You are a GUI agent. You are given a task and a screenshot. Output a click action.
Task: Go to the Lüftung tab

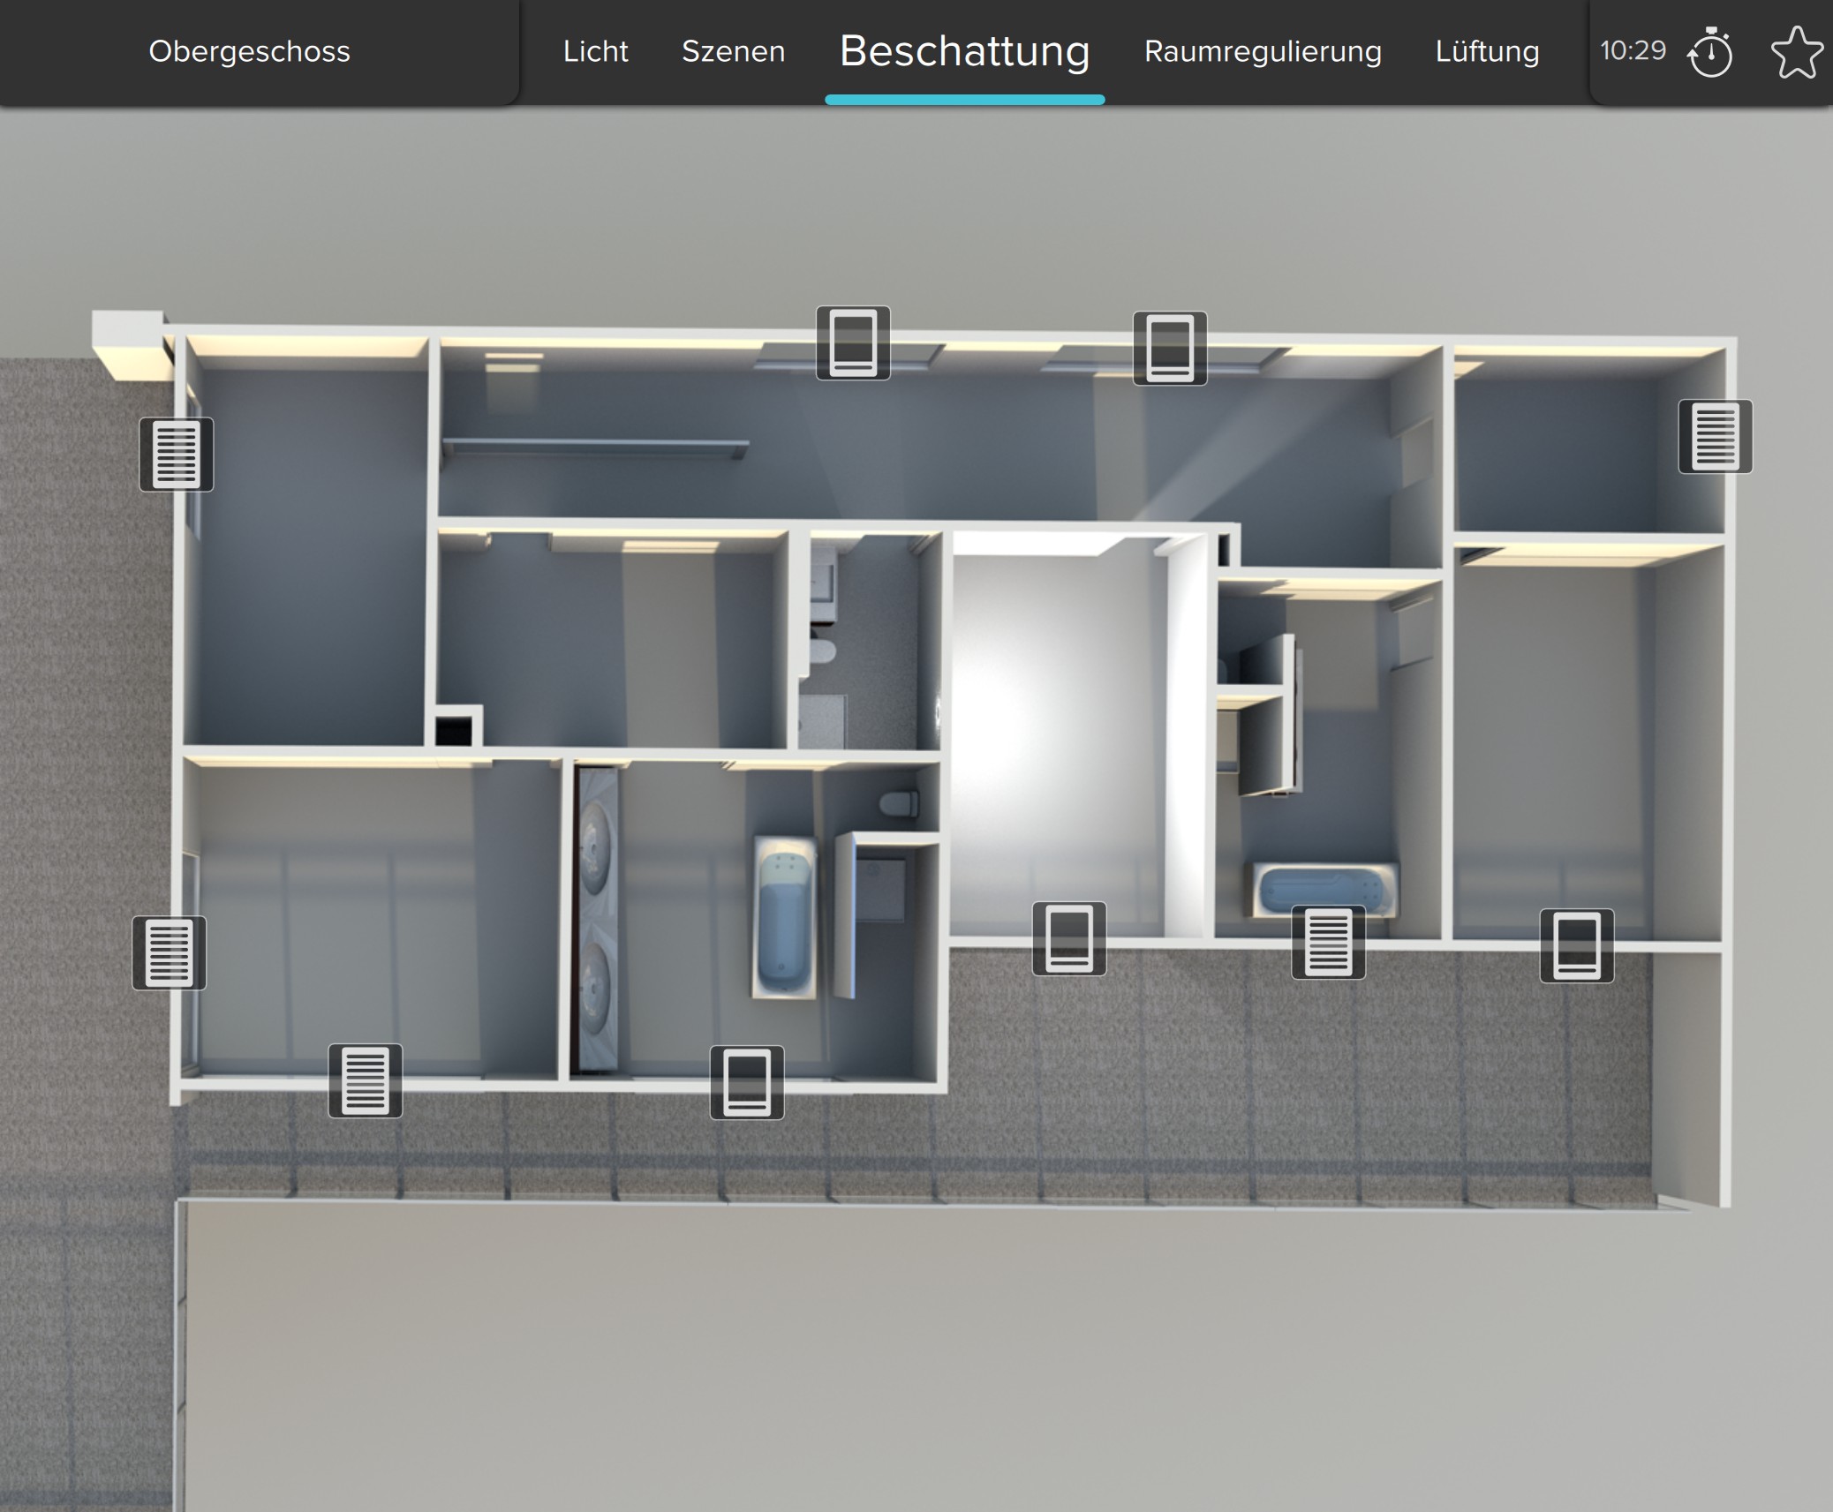[1487, 51]
